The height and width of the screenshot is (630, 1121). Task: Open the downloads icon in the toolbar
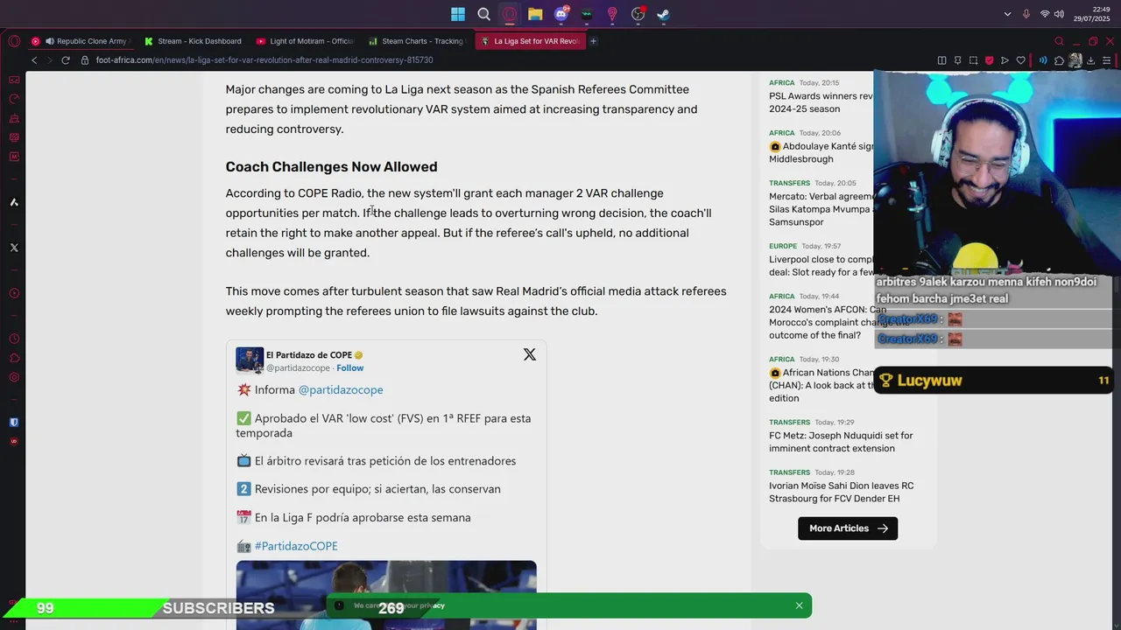point(1090,60)
